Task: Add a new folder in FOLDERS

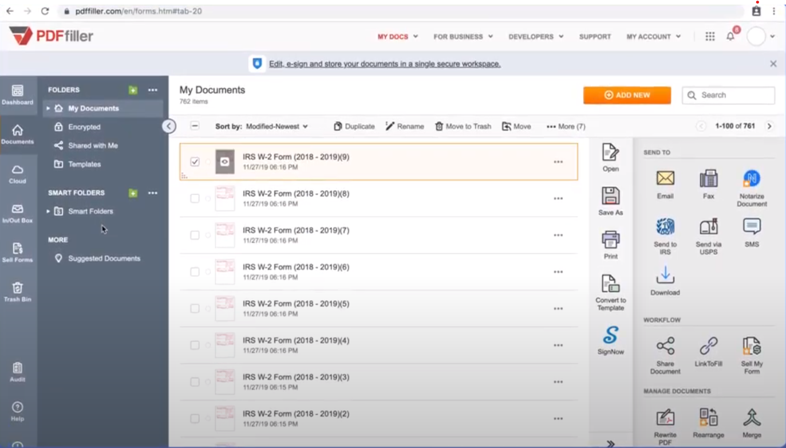Action: tap(133, 90)
